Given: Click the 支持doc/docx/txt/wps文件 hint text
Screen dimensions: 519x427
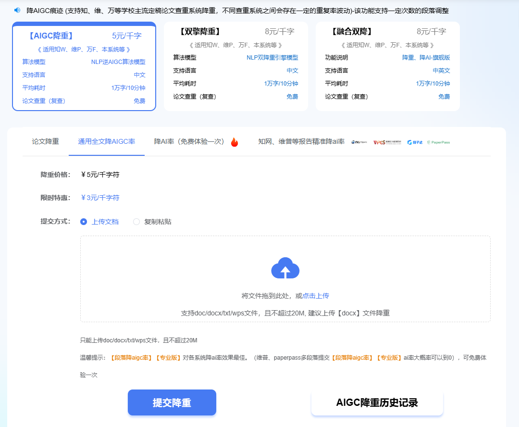Looking at the screenshot, I should coord(285,313).
